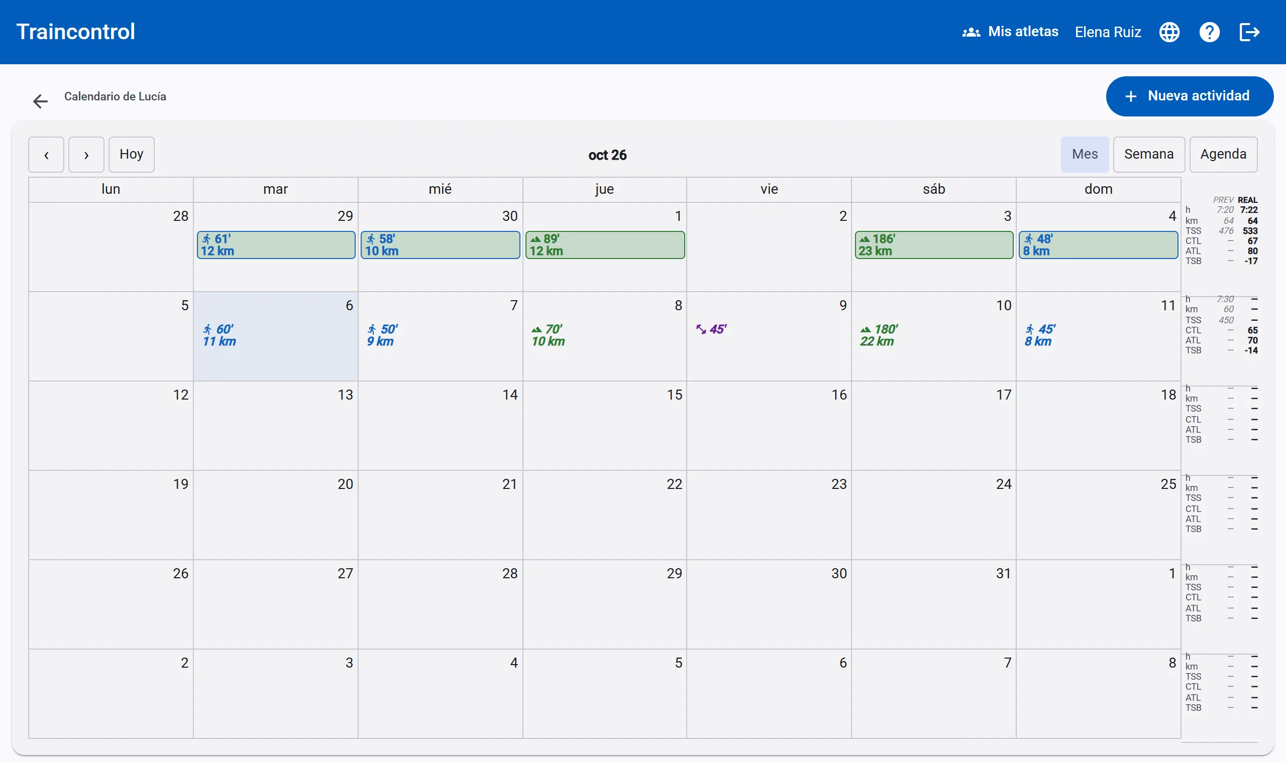The height and width of the screenshot is (763, 1286).
Task: Click the PREV column header in weekly summary
Action: click(1223, 200)
